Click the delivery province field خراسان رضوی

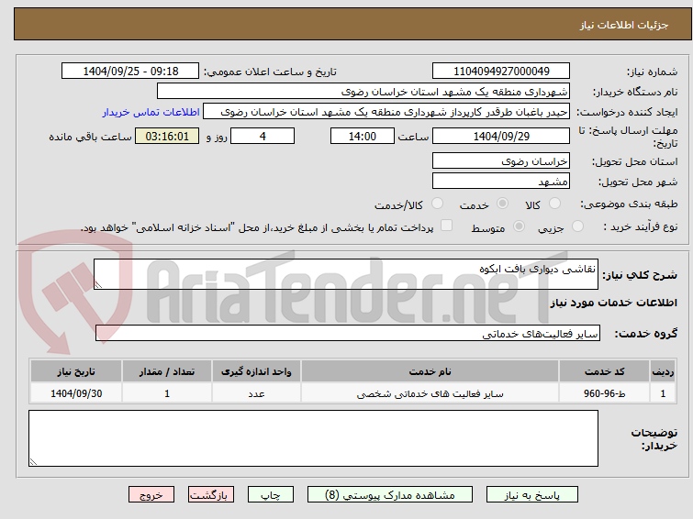click(x=501, y=160)
